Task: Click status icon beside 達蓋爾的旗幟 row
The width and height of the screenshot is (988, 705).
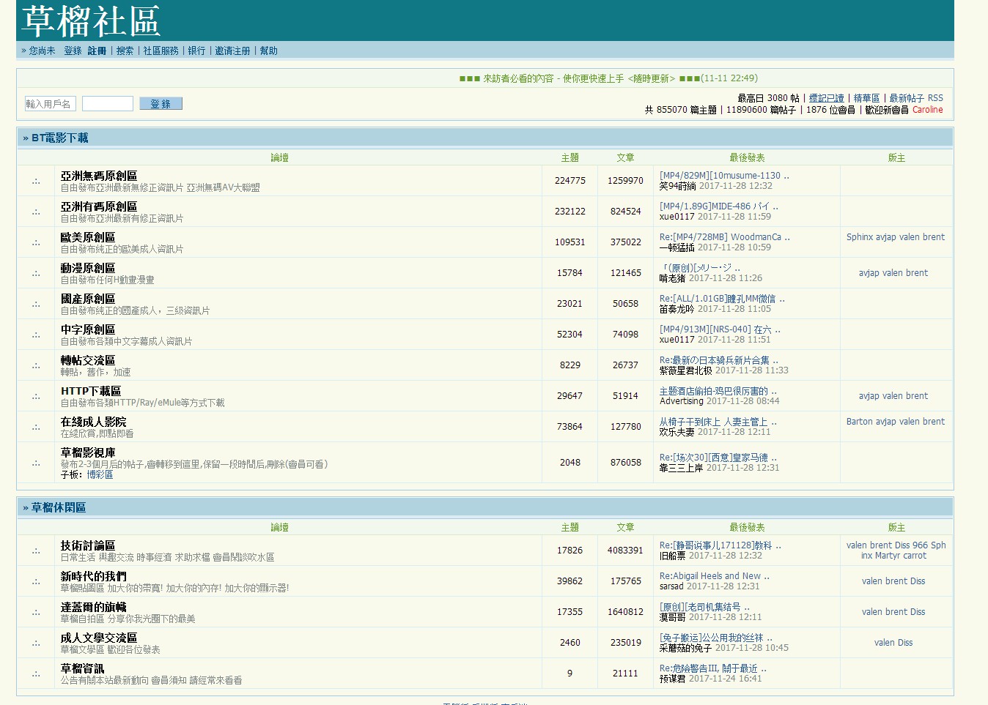Action: (x=36, y=612)
